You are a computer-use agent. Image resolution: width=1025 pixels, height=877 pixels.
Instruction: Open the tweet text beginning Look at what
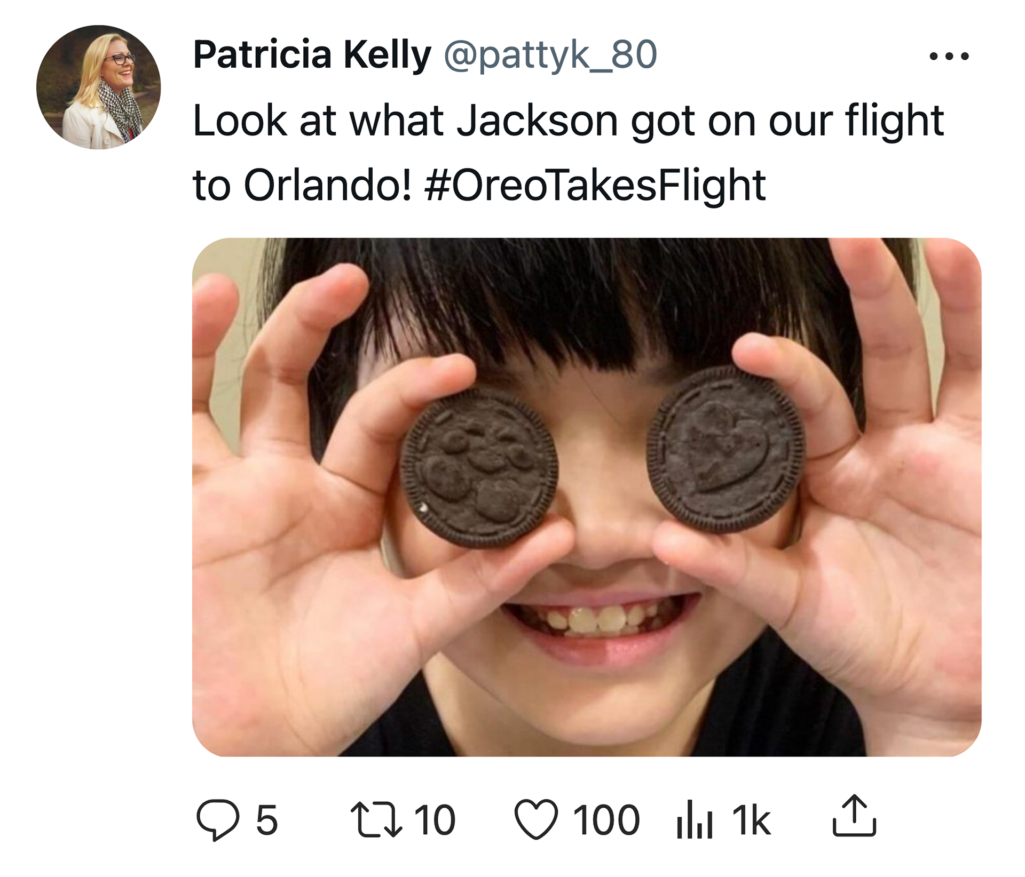coord(569,153)
